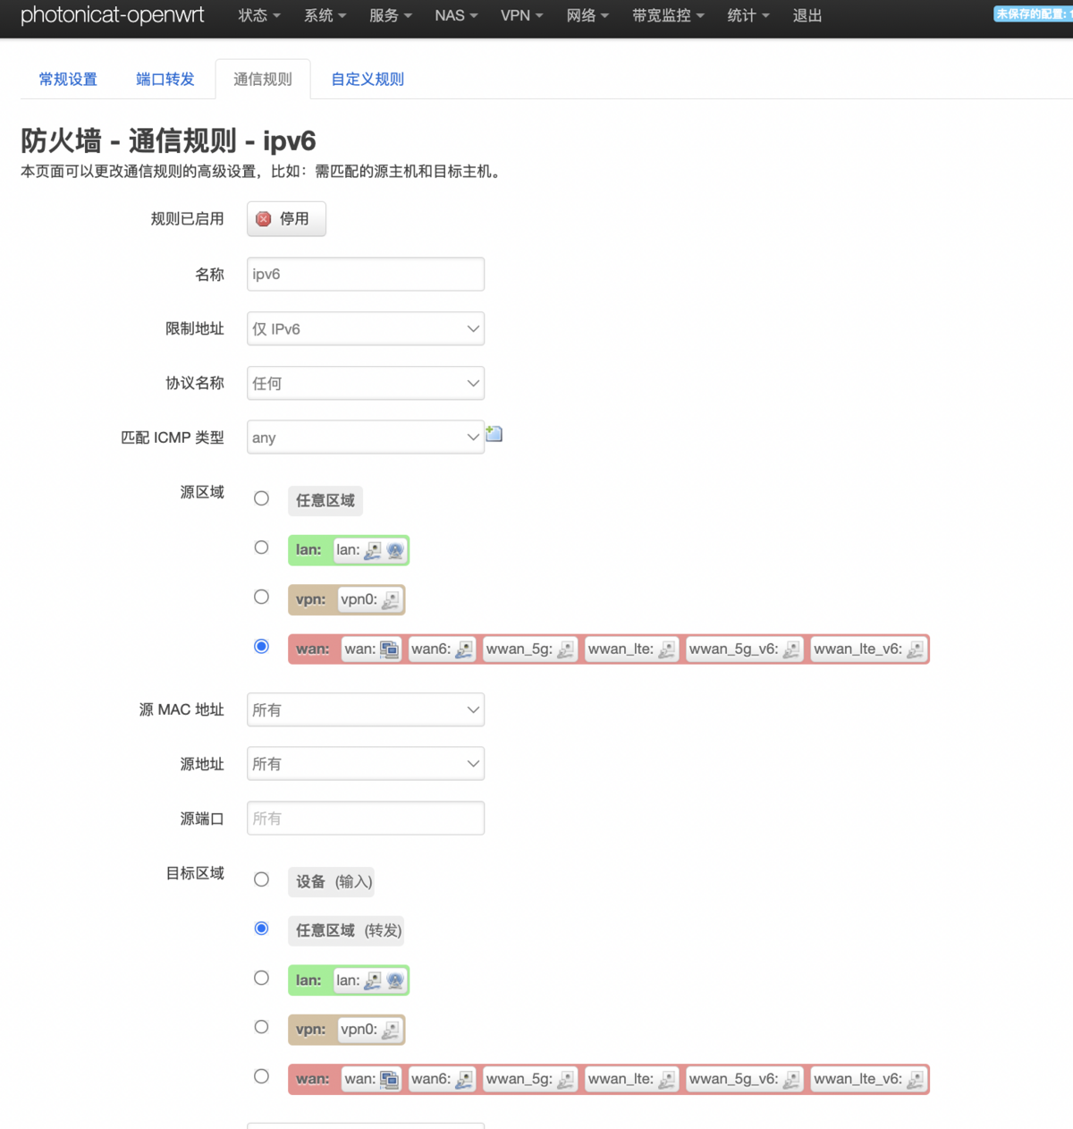Screen dimensions: 1073x1129
Task: Click the interface icon in wwan_5g field
Action: click(565, 649)
